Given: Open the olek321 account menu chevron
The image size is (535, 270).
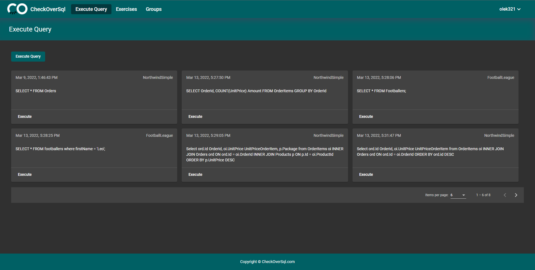Looking at the screenshot, I should 519,9.
